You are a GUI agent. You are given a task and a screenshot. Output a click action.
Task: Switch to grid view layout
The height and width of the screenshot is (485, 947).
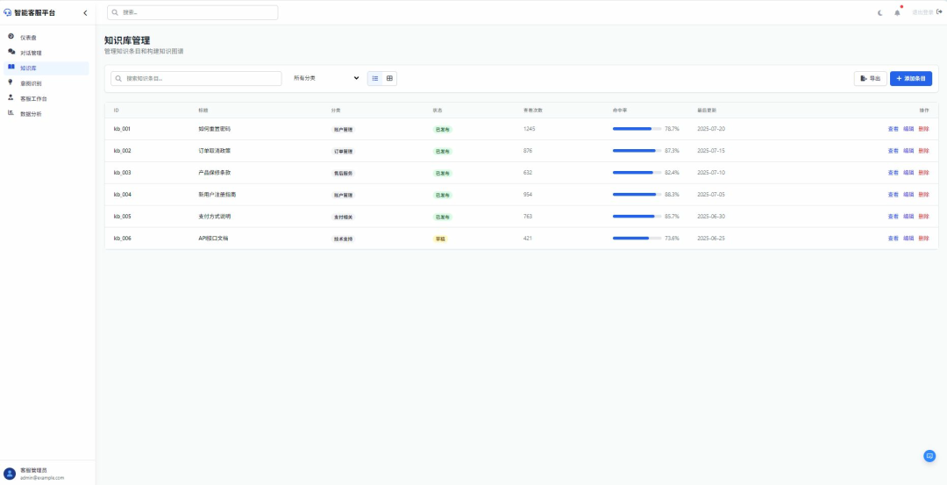point(389,78)
